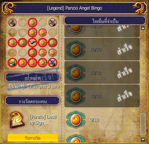Click the scroll up arrow of item list
This screenshot has height=144, width=149.
pyautogui.click(x=143, y=28)
